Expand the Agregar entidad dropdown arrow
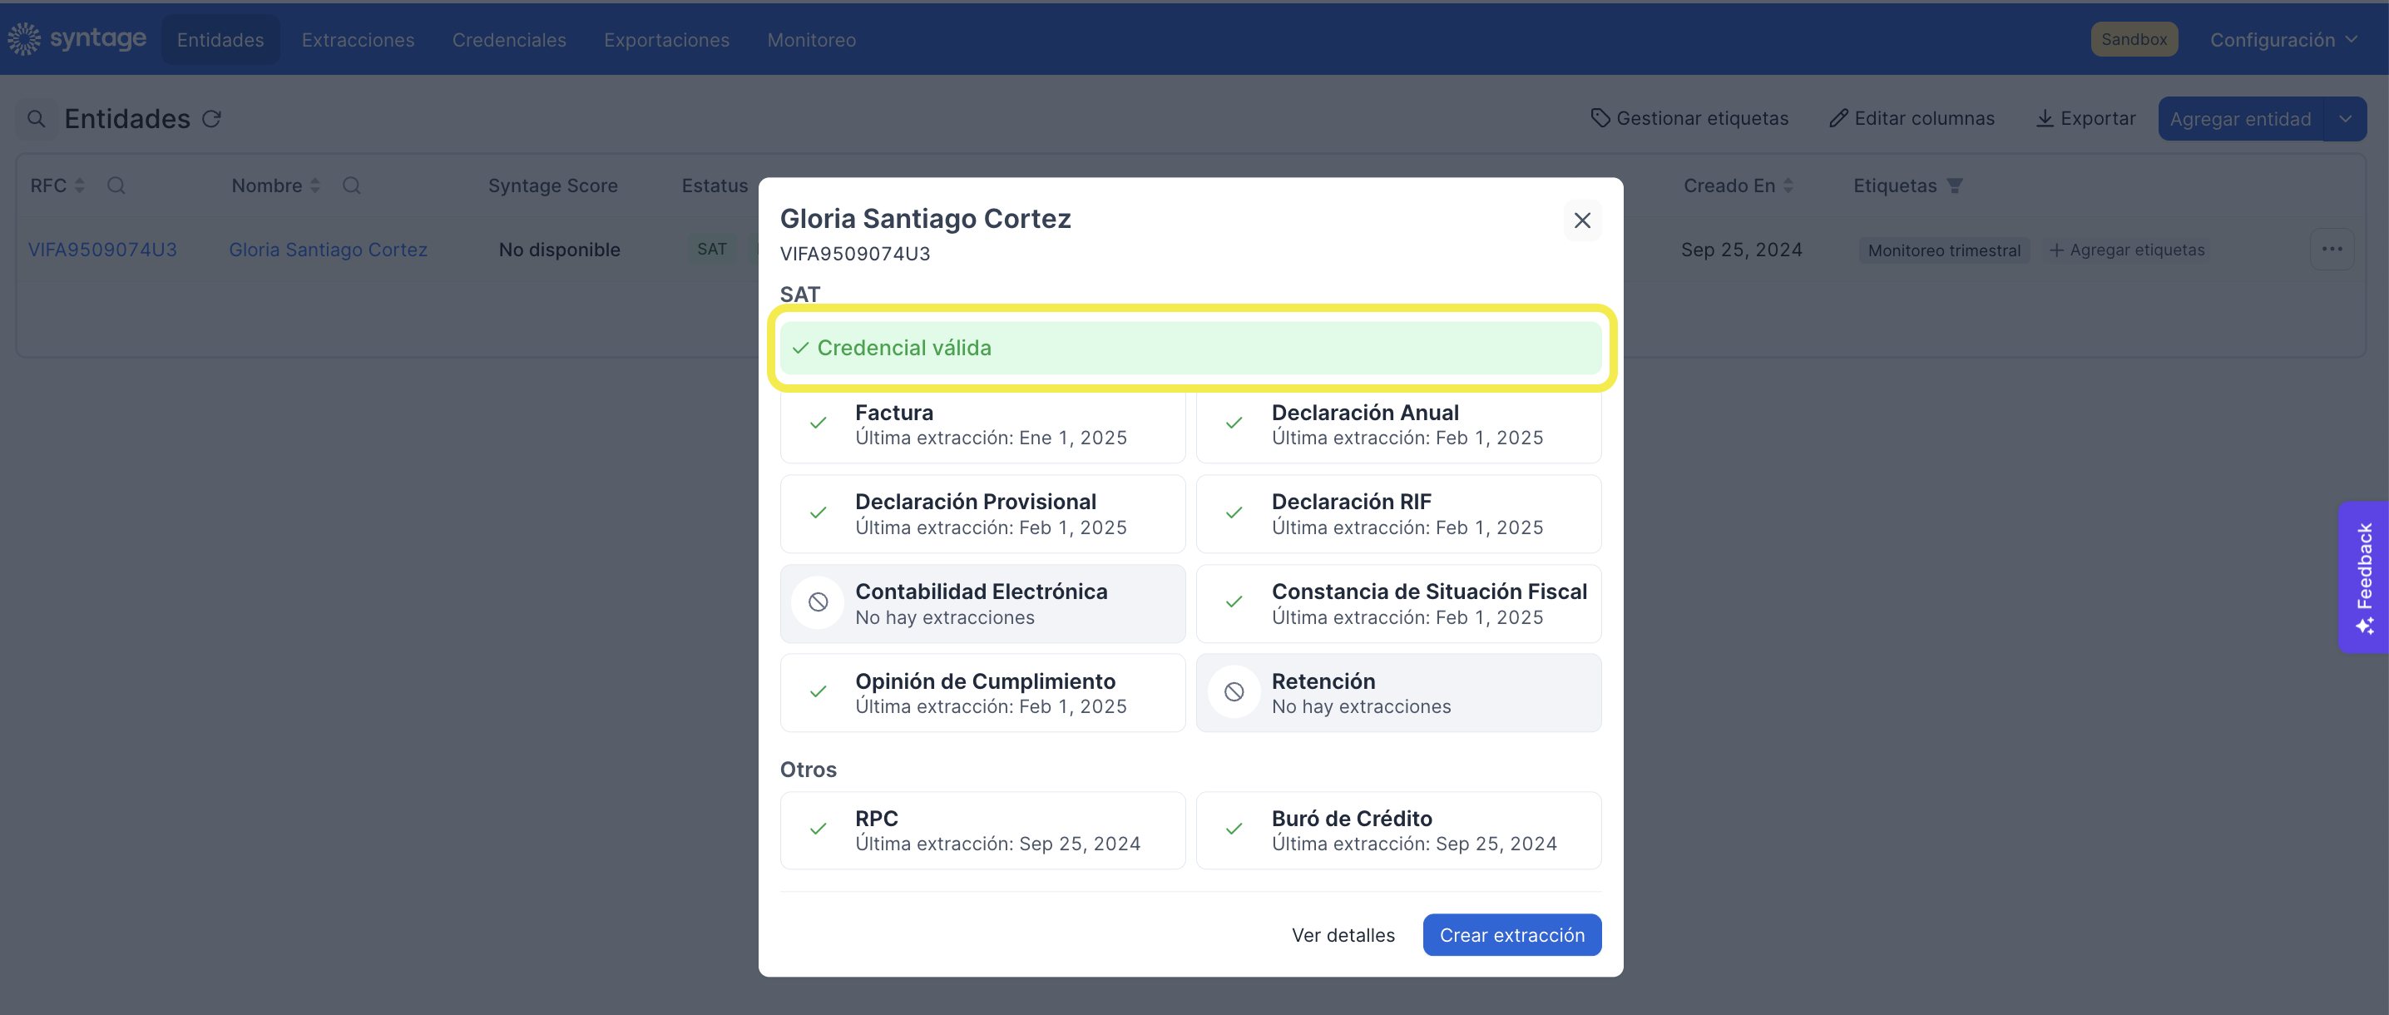The width and height of the screenshot is (2389, 1015). pyautogui.click(x=2344, y=119)
